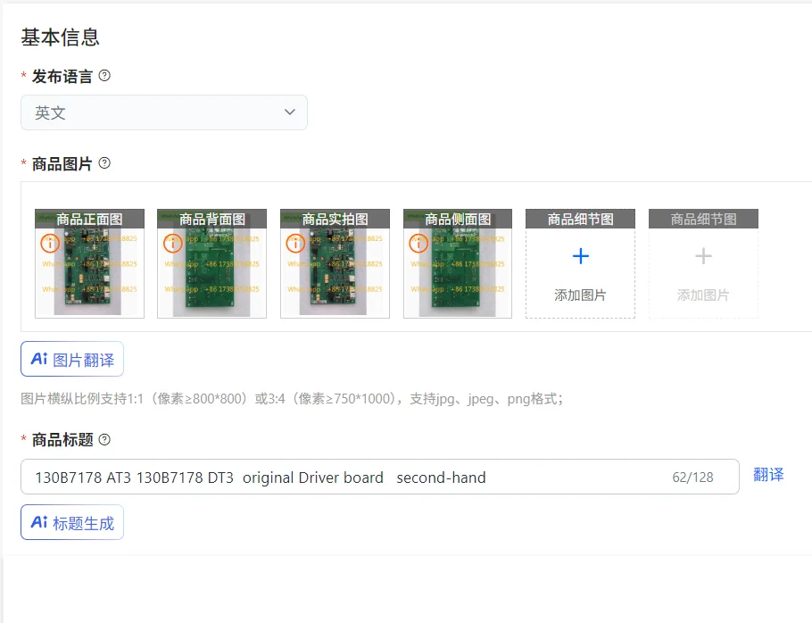
Task: Click the warning icon on 商品侧面图
Action: click(418, 244)
